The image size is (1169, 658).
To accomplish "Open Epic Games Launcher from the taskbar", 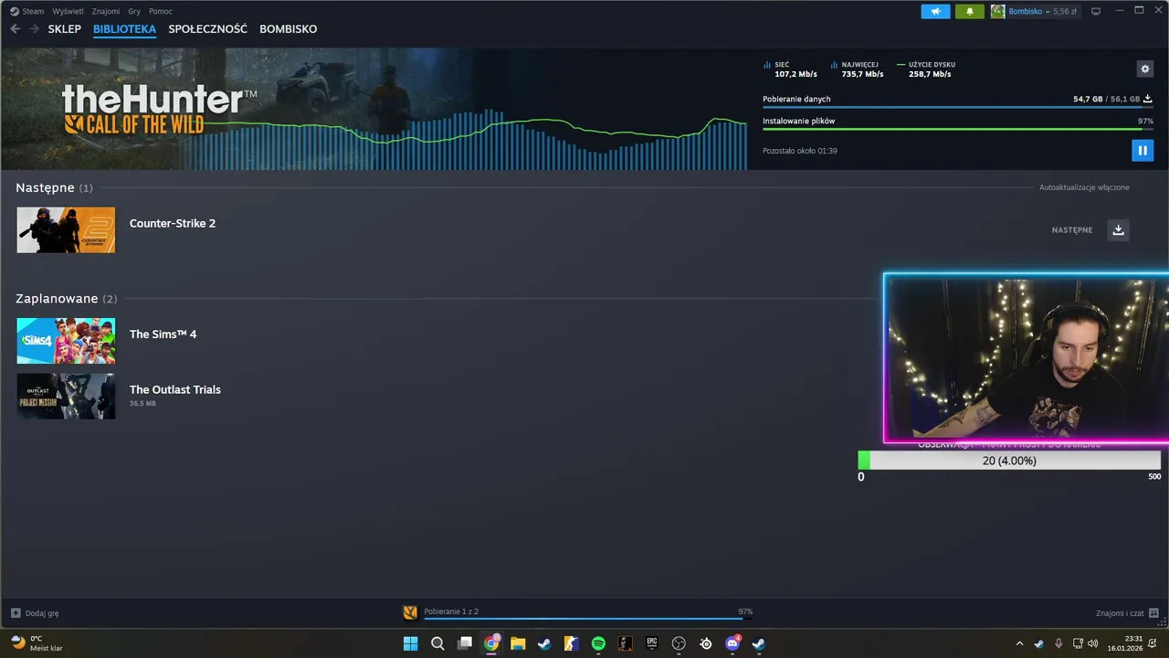I will pyautogui.click(x=652, y=643).
